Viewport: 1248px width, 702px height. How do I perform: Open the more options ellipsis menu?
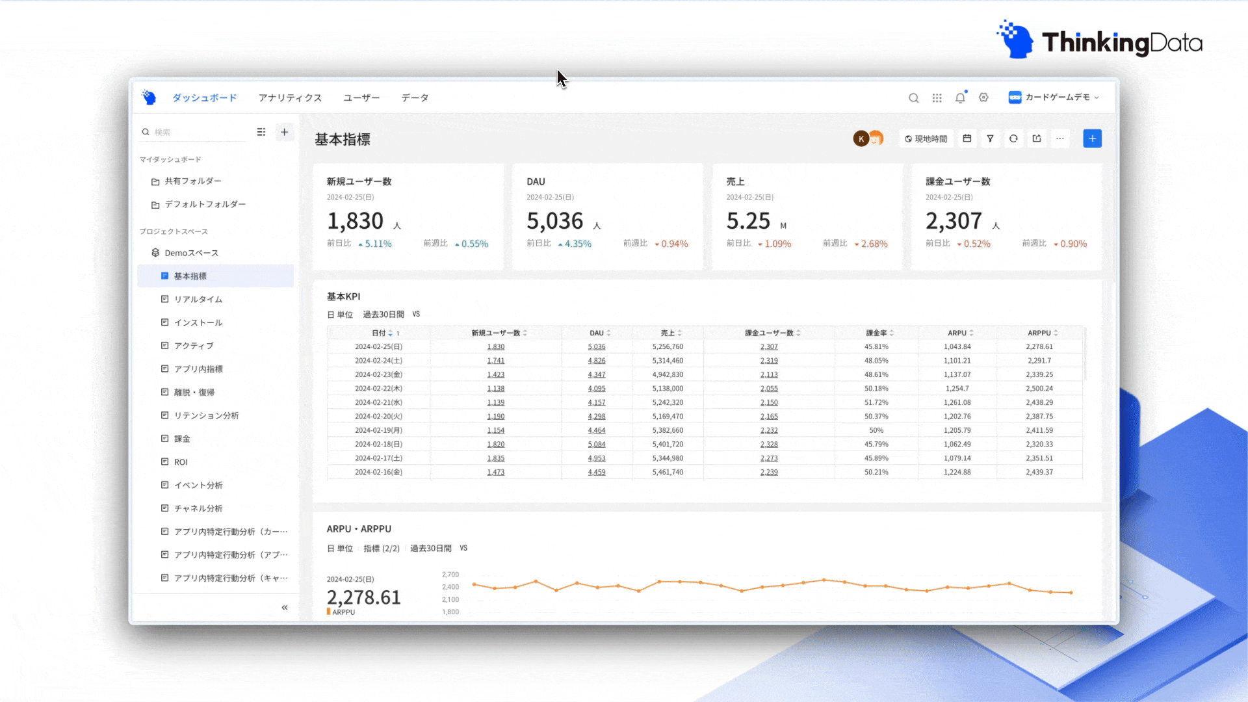click(x=1060, y=138)
